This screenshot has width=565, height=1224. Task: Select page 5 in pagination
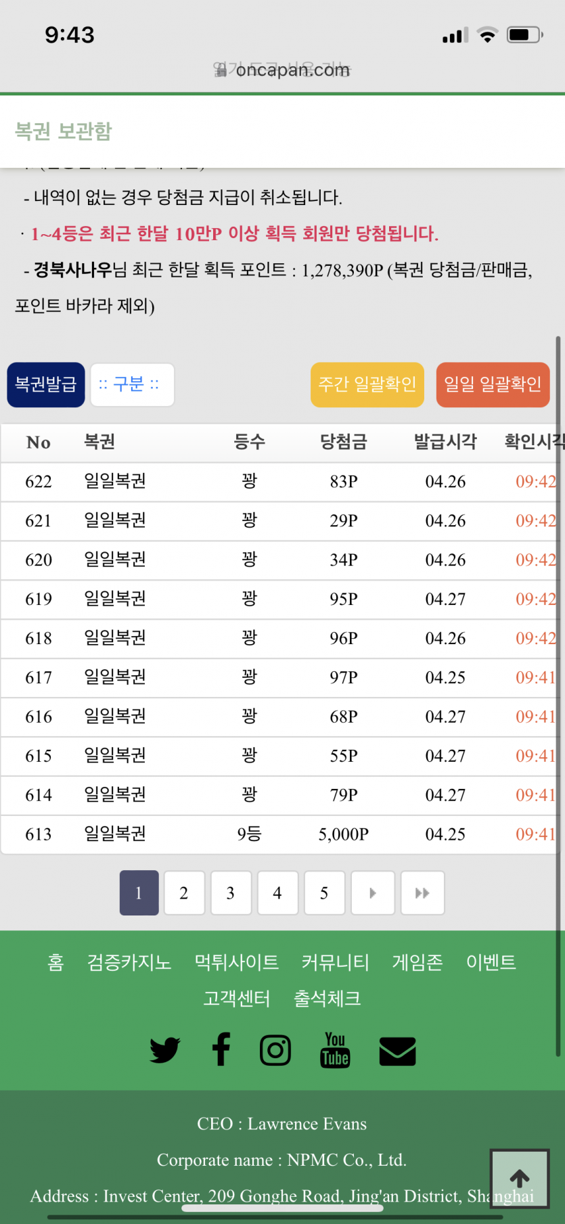324,893
